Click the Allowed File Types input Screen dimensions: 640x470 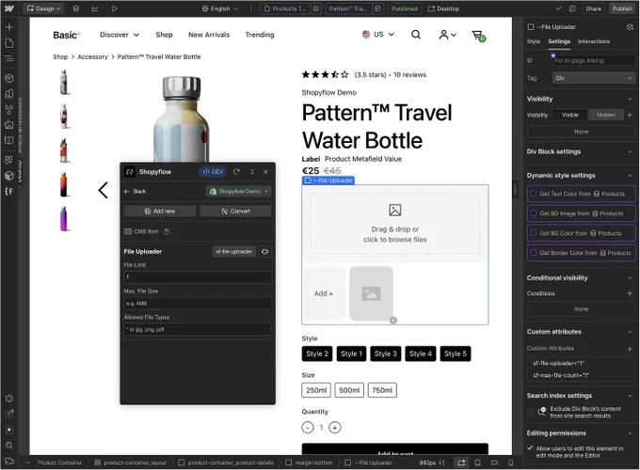[x=198, y=329]
